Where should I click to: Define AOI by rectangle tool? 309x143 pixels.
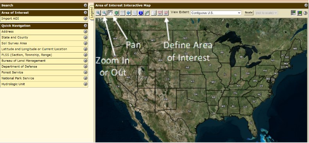click(x=160, y=13)
